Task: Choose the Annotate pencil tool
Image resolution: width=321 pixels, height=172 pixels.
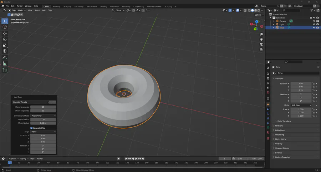Action: pyautogui.click(x=5, y=58)
